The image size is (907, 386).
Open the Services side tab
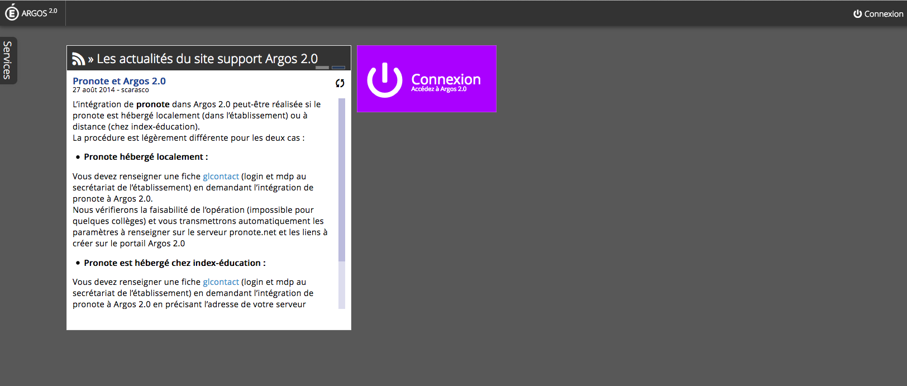coord(8,60)
